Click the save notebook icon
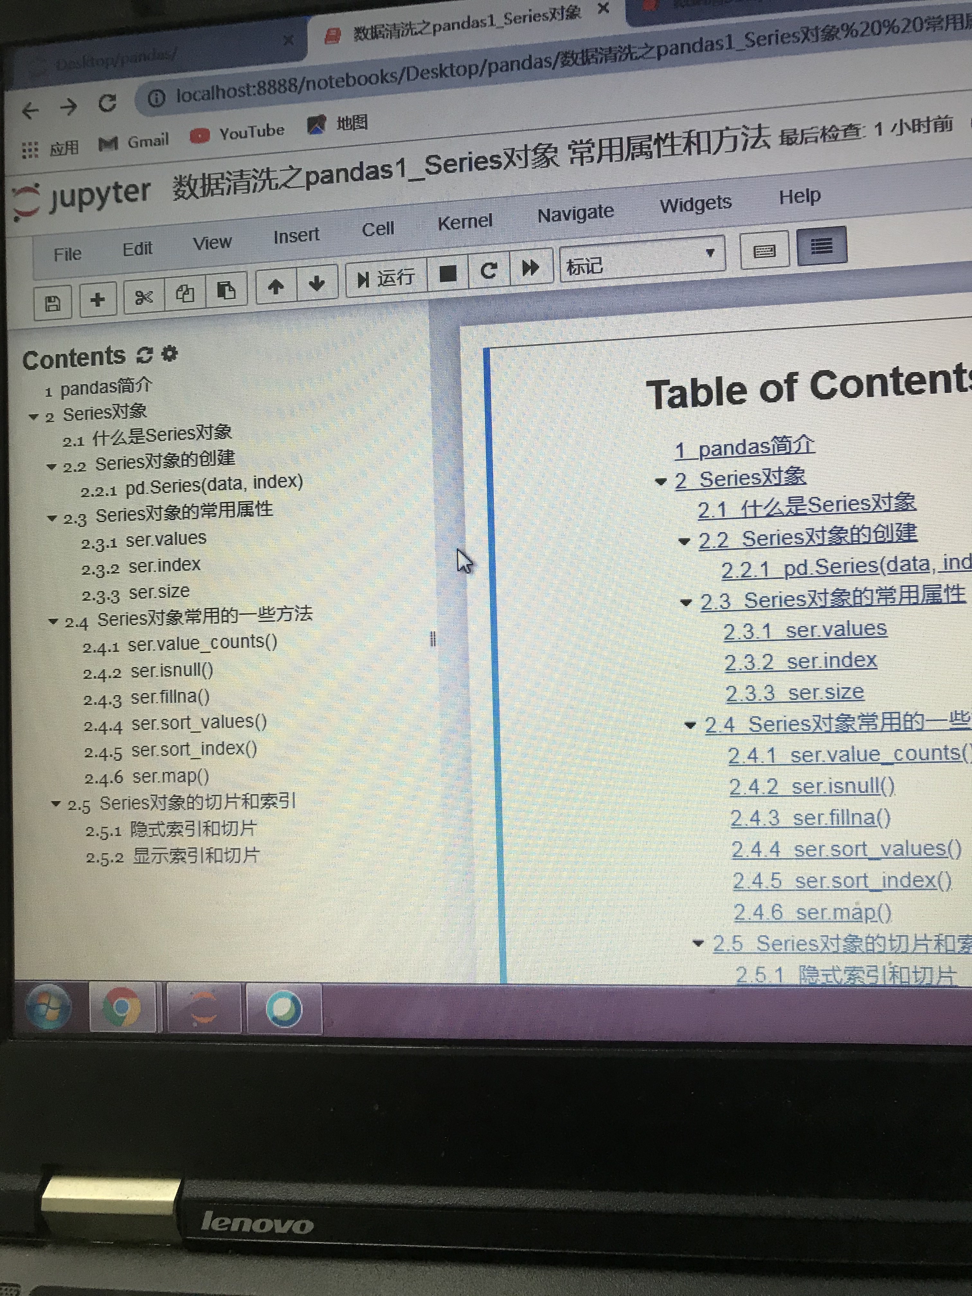This screenshot has height=1296, width=972. click(53, 303)
